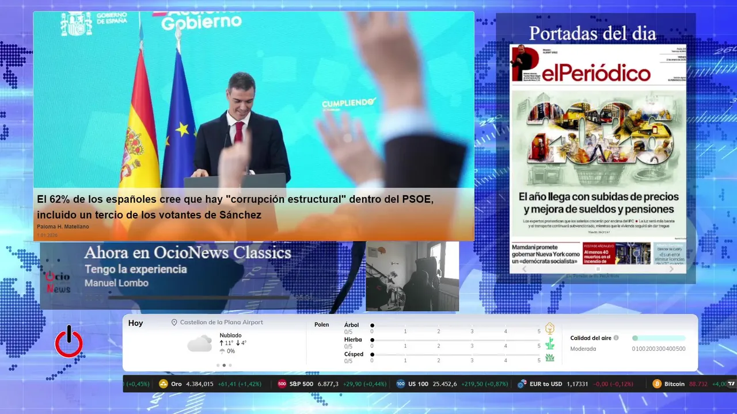Click the Césped lawn pollen icon

(x=550, y=358)
